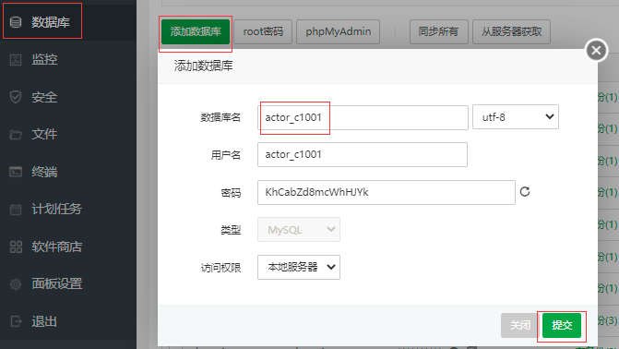The image size is (619, 349).
Task: Click the logout door icon
Action: click(x=16, y=321)
